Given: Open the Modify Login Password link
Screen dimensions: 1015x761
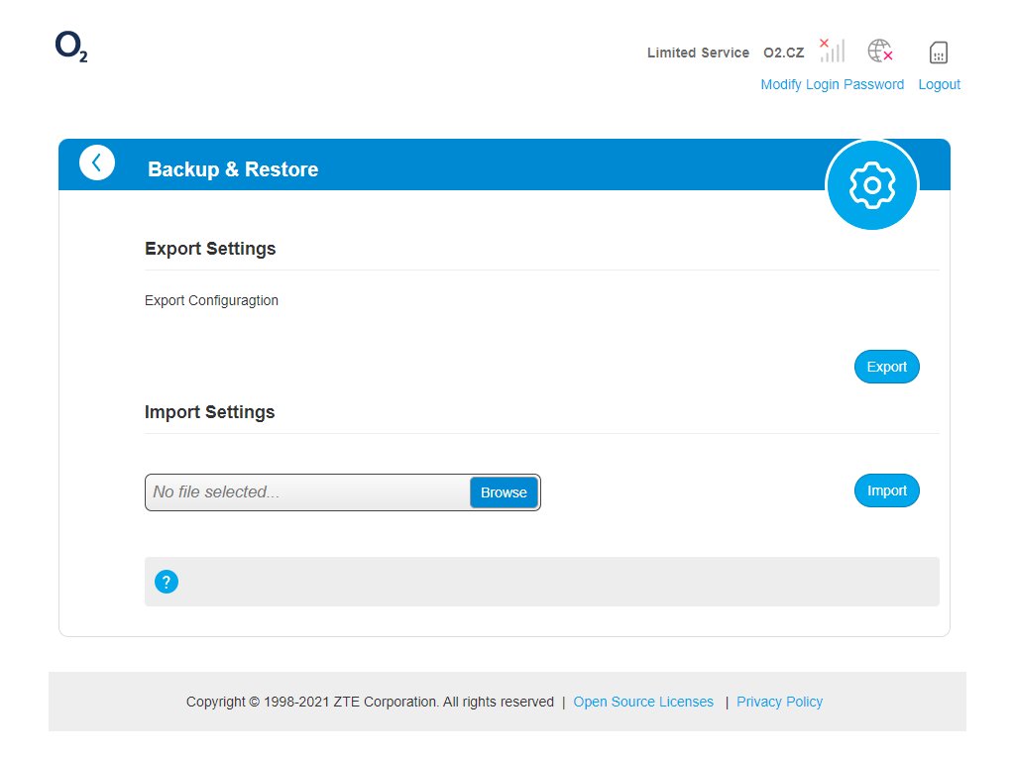Looking at the screenshot, I should point(832,84).
